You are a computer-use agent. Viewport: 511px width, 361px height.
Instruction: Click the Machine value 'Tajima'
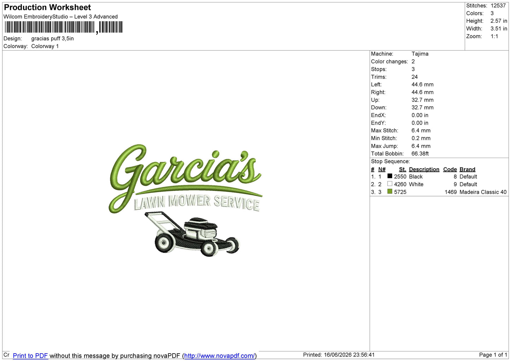tap(420, 54)
